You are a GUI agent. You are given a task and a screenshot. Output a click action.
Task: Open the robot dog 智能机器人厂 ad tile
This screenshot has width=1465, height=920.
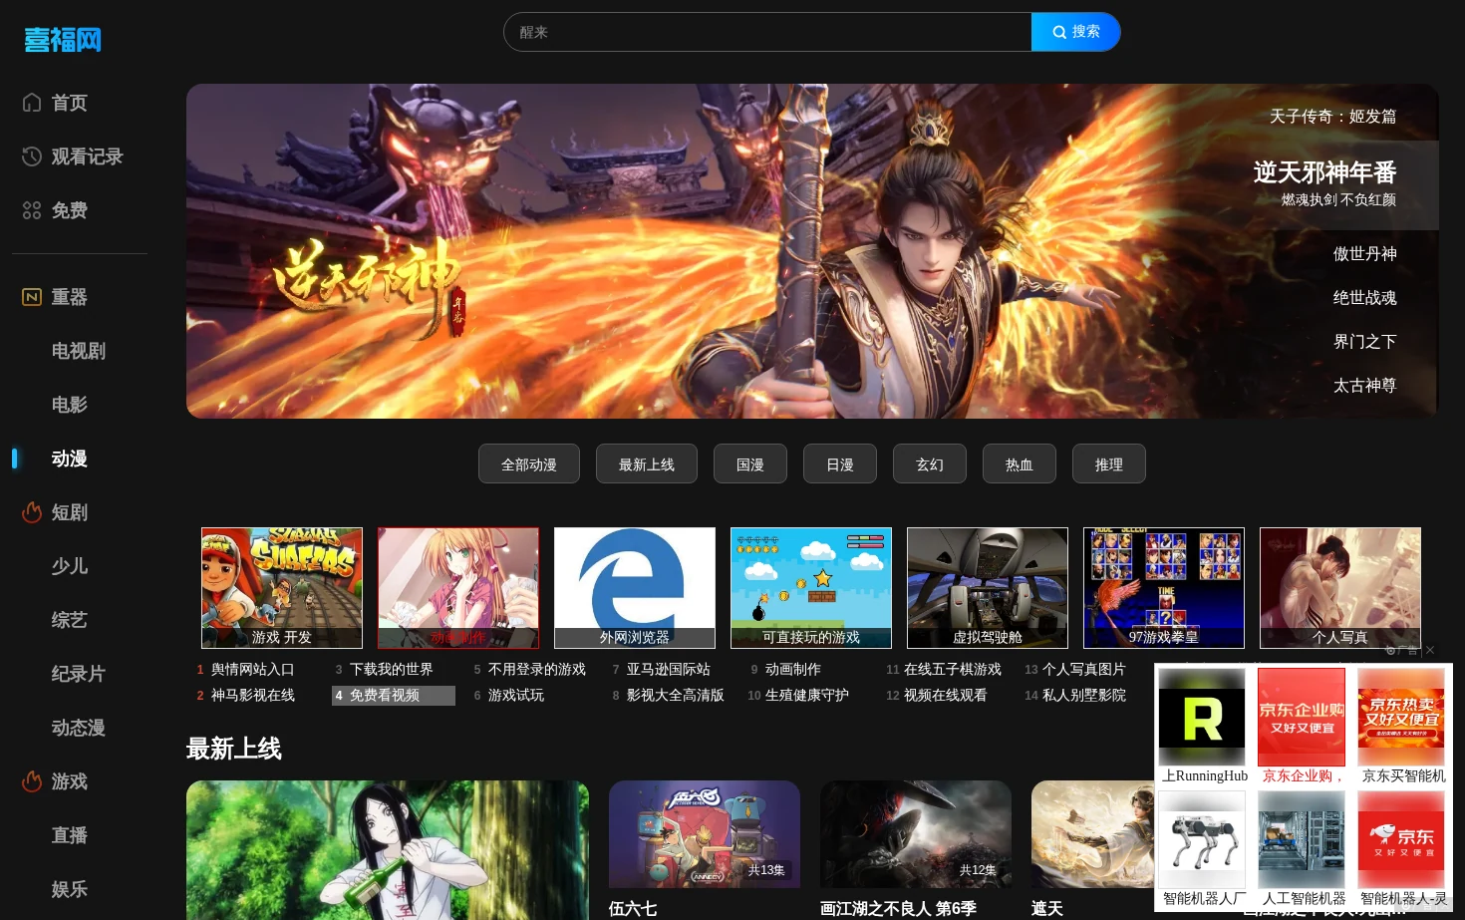click(x=1203, y=849)
